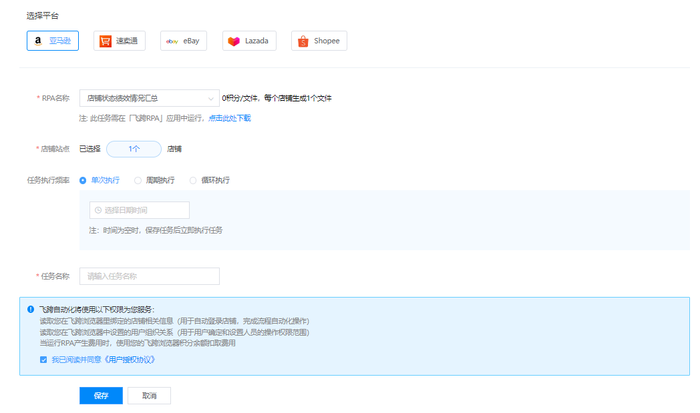Expand dropdown via the chevron arrow

pyautogui.click(x=211, y=99)
